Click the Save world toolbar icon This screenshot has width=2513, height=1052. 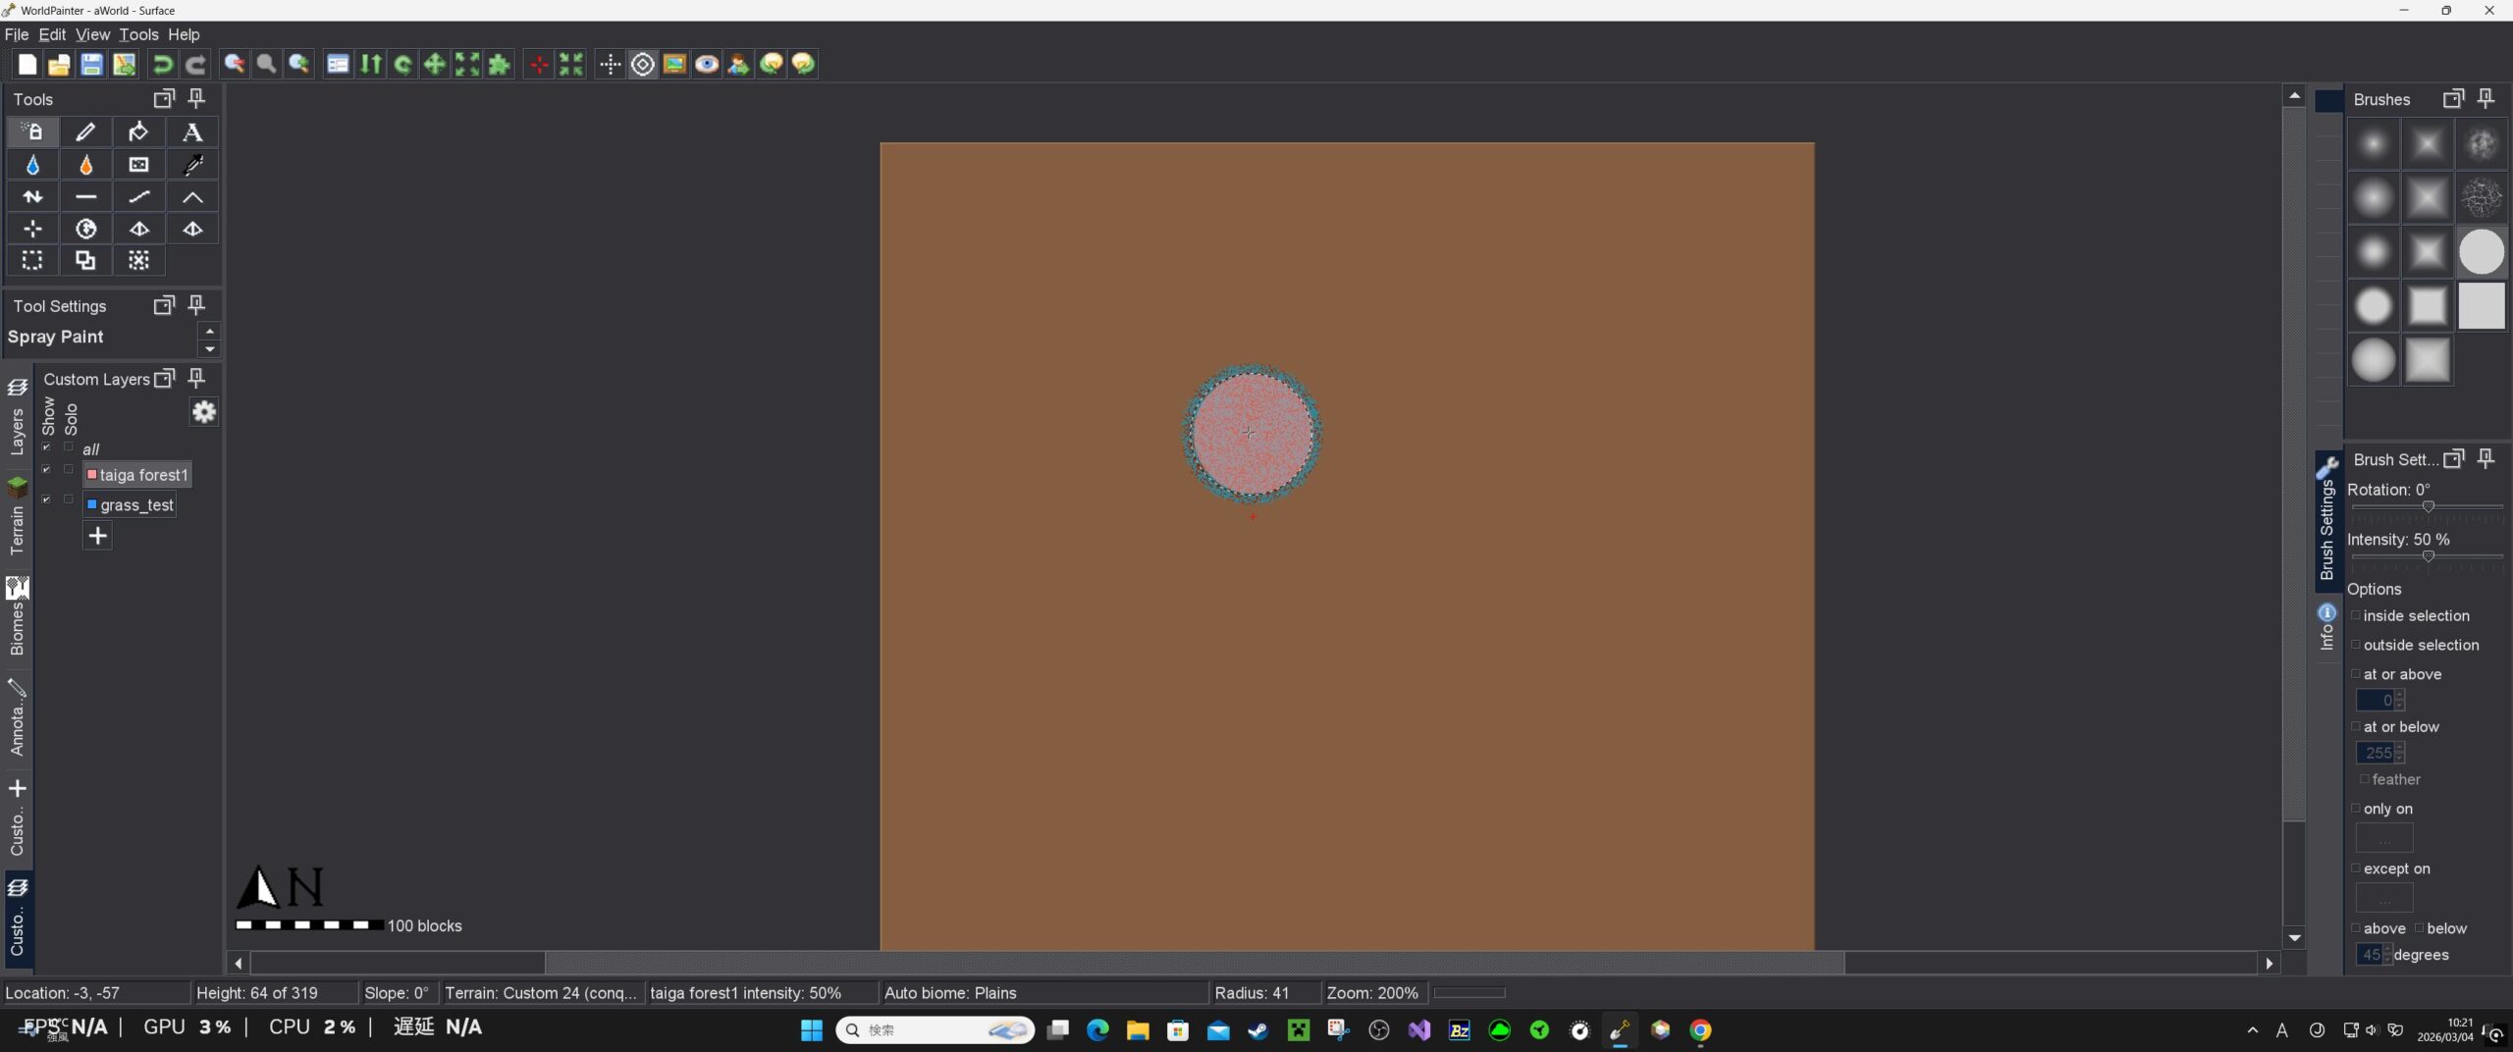click(91, 65)
